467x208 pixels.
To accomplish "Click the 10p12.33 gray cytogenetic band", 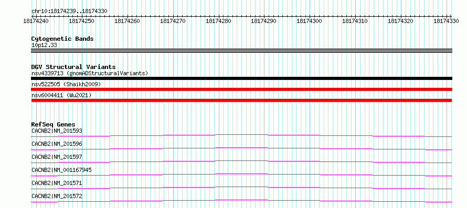I will point(241,51).
